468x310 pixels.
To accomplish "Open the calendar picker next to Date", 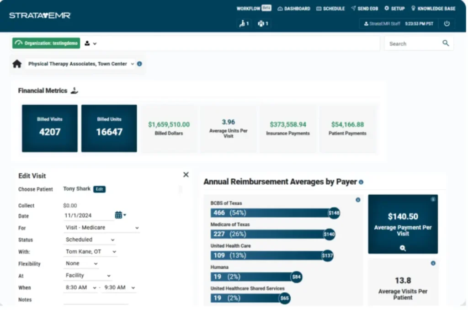I will pos(118,215).
